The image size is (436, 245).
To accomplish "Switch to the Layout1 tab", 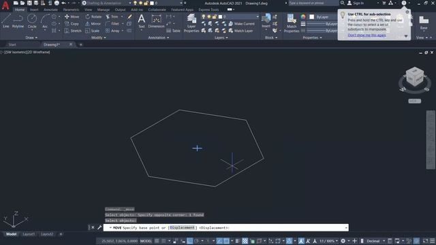I will click(29, 234).
